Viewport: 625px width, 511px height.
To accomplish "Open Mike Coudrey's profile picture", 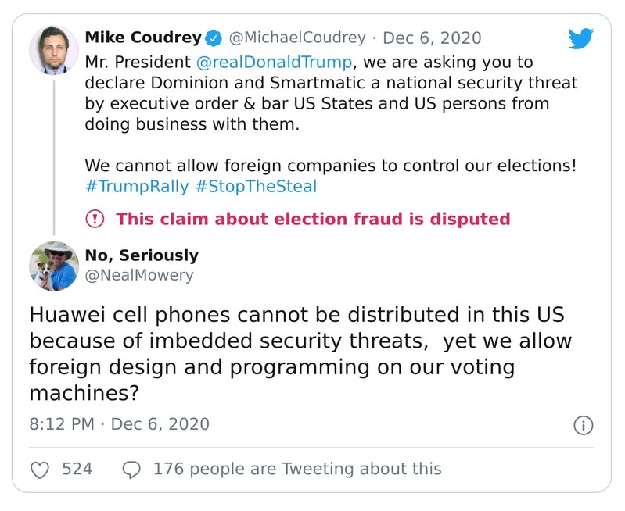I will click(x=54, y=50).
